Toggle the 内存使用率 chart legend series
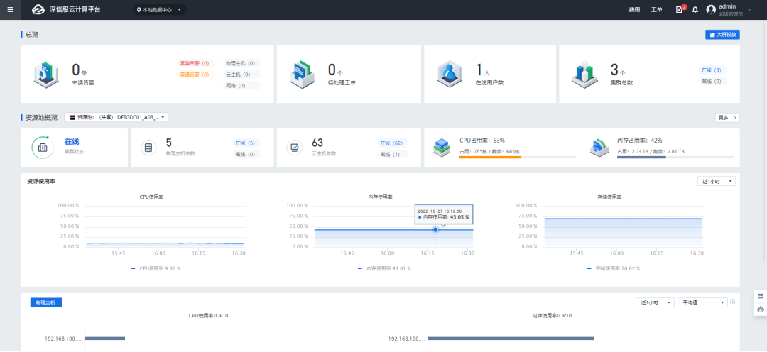Image resolution: width=767 pixels, height=352 pixels. (x=384, y=269)
